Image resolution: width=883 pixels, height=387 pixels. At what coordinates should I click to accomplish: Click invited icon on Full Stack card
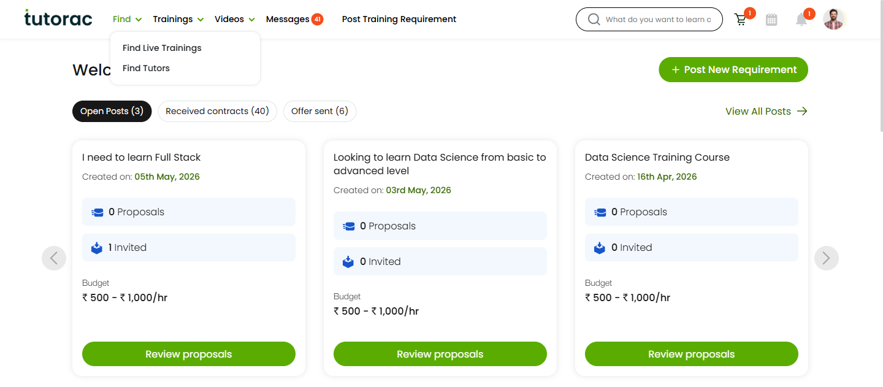97,248
